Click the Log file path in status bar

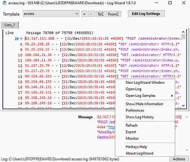pos(60,159)
